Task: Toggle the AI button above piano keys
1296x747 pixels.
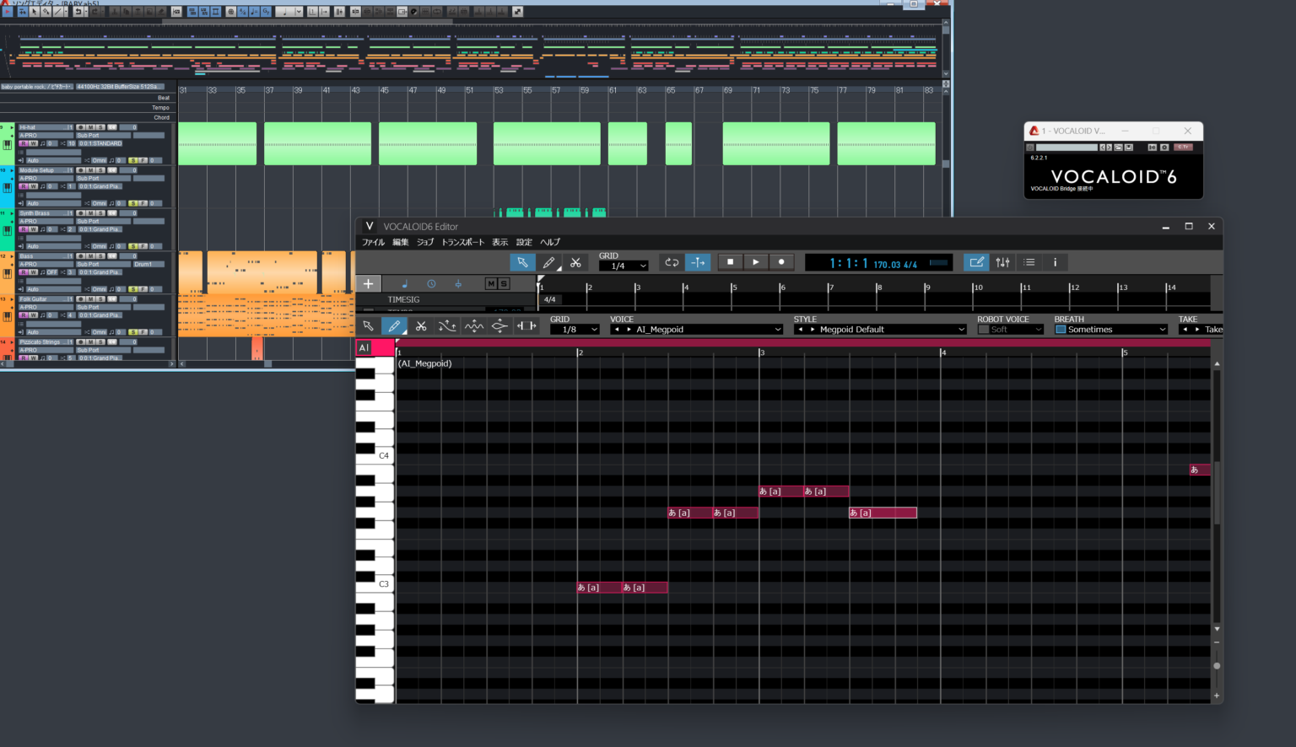Action: (364, 347)
